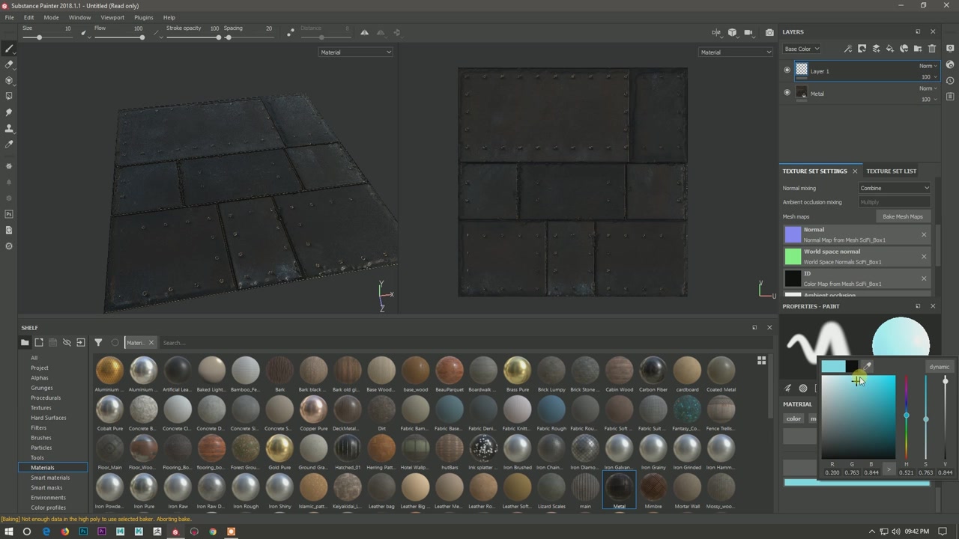Open the Plugins menu
959x539 pixels.
(x=143, y=17)
